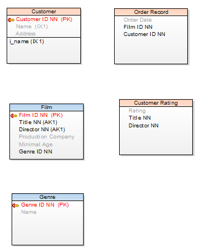The height and width of the screenshot is (252, 205).
Task: Click Director NN in Customer Rating
Action: [x=143, y=126]
